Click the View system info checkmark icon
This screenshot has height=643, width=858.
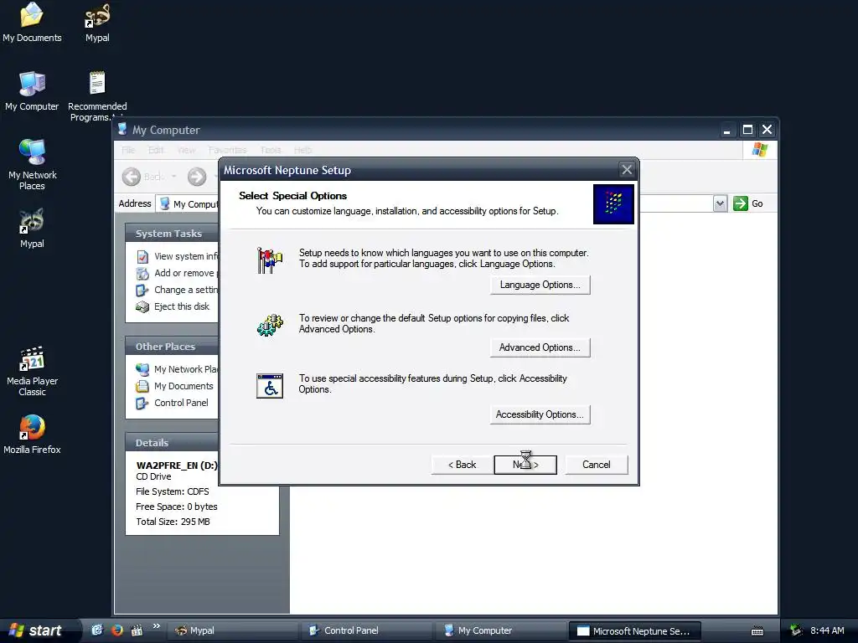pos(142,256)
